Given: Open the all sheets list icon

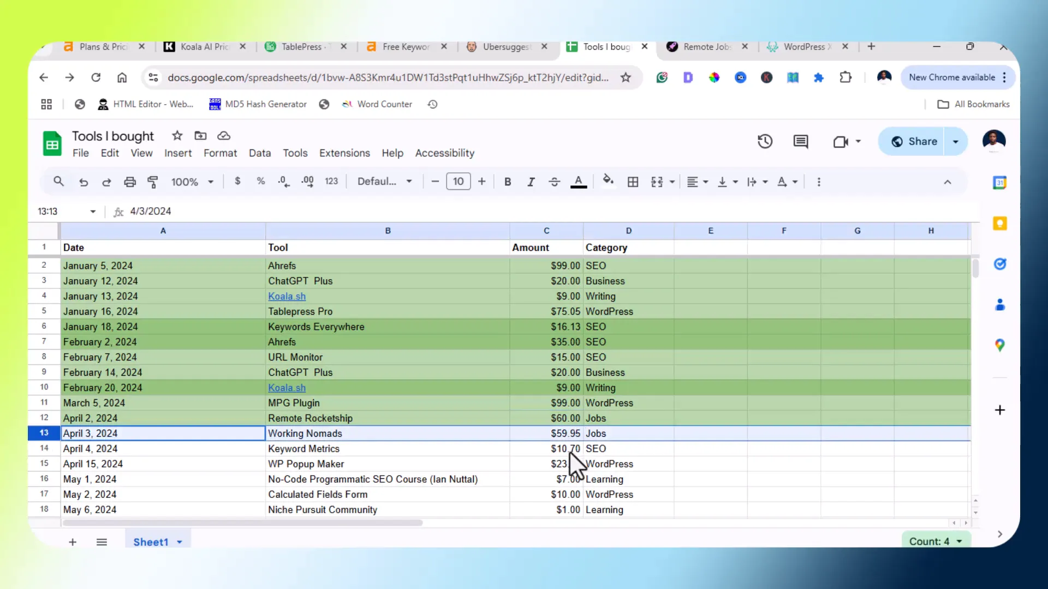Looking at the screenshot, I should point(102,542).
